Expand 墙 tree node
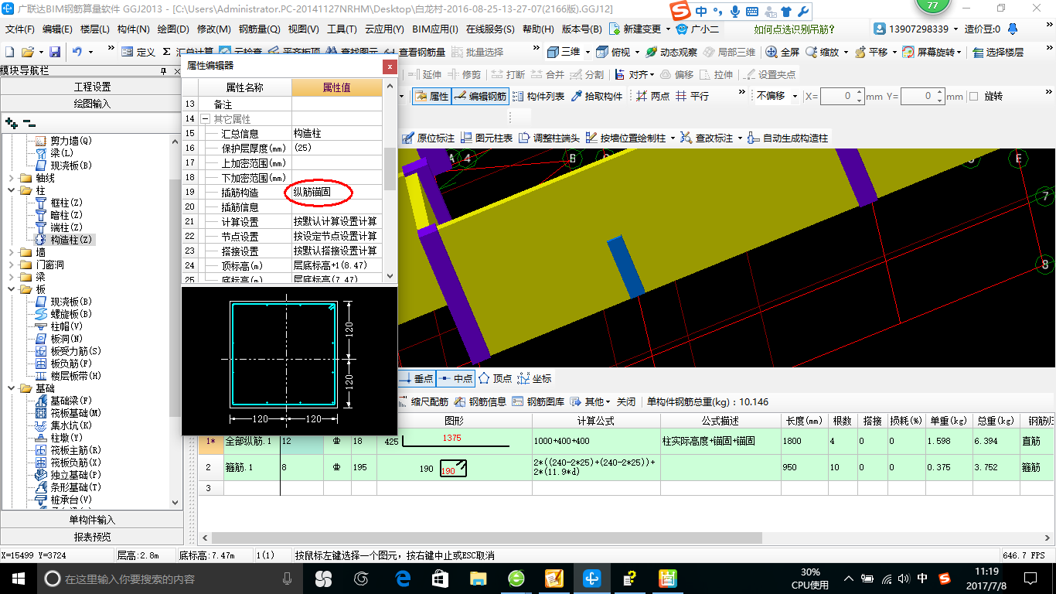 [12, 252]
